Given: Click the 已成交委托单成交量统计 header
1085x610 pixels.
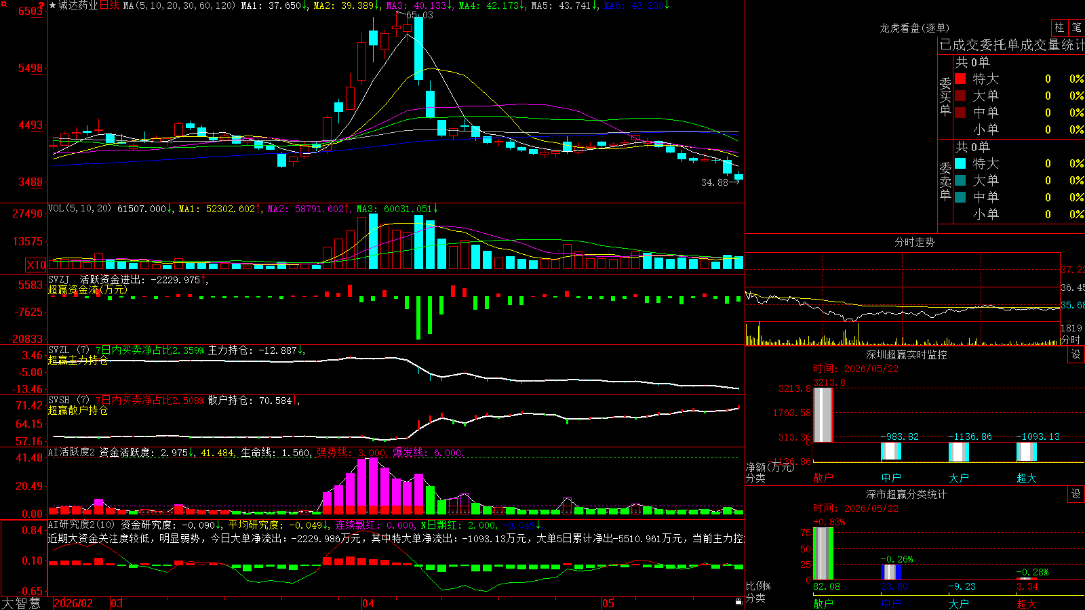Looking at the screenshot, I should click(1012, 45).
